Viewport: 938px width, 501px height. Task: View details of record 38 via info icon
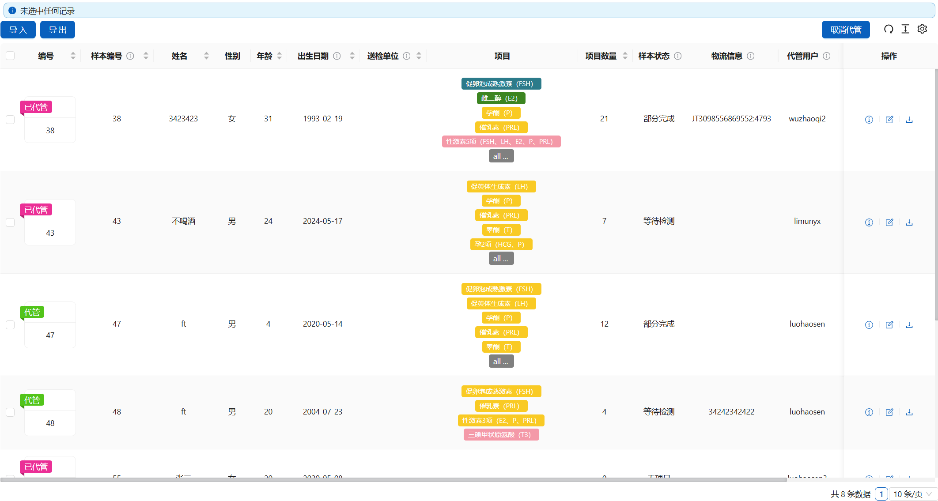pos(869,120)
